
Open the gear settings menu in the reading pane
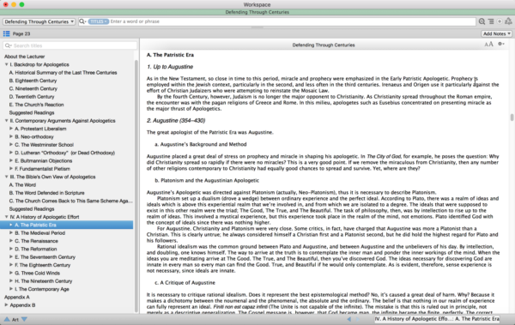(x=501, y=44)
